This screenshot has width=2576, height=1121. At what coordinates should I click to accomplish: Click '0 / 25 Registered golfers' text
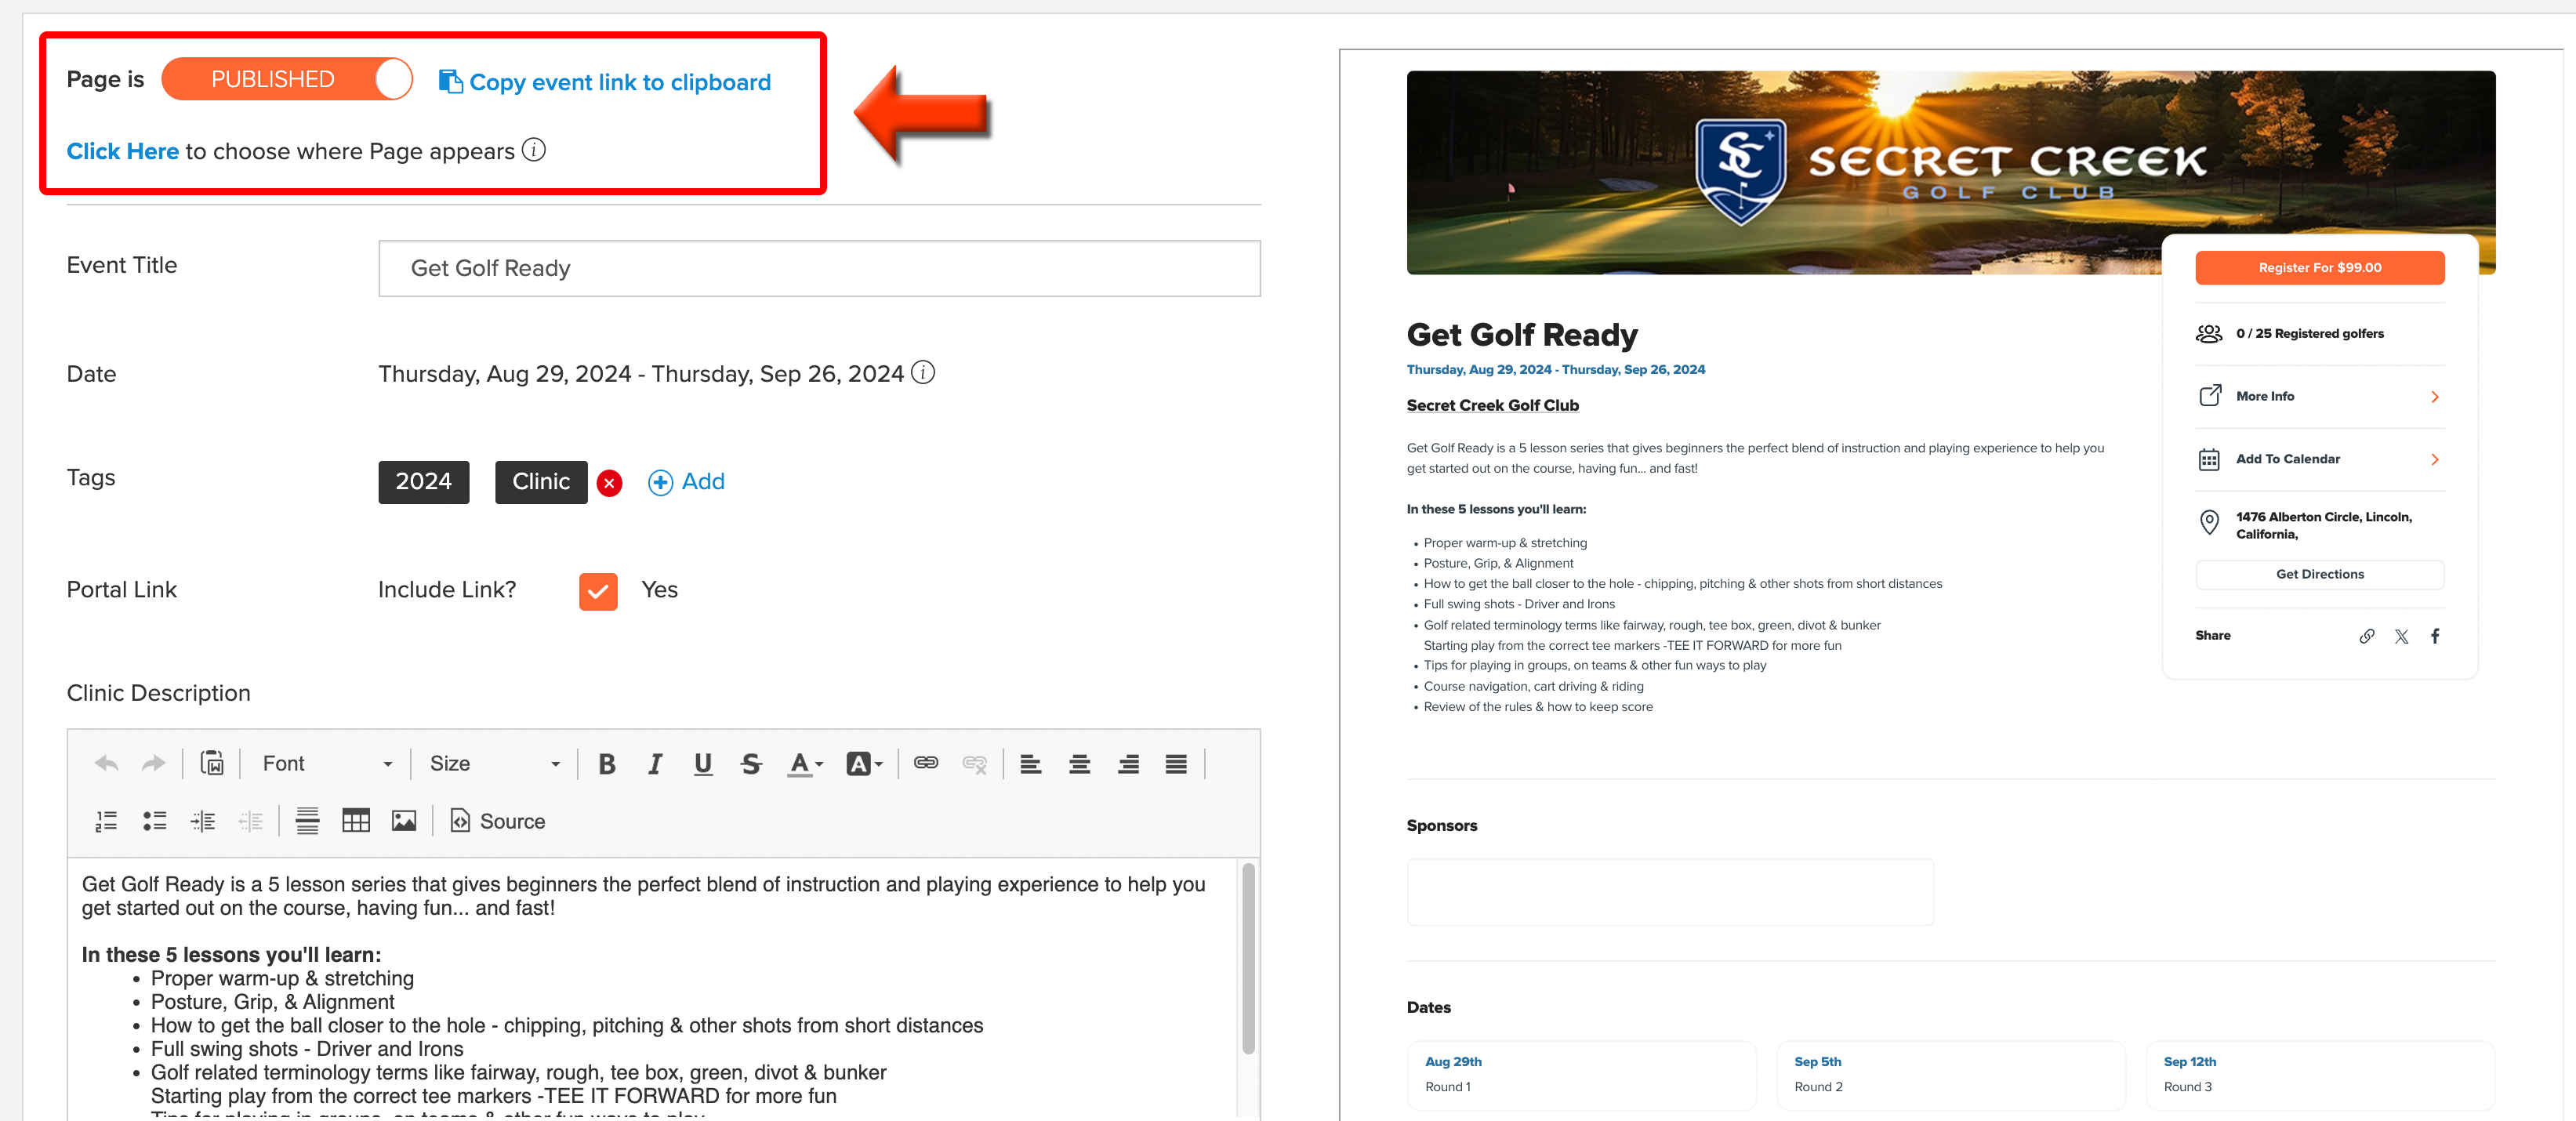tap(2309, 334)
